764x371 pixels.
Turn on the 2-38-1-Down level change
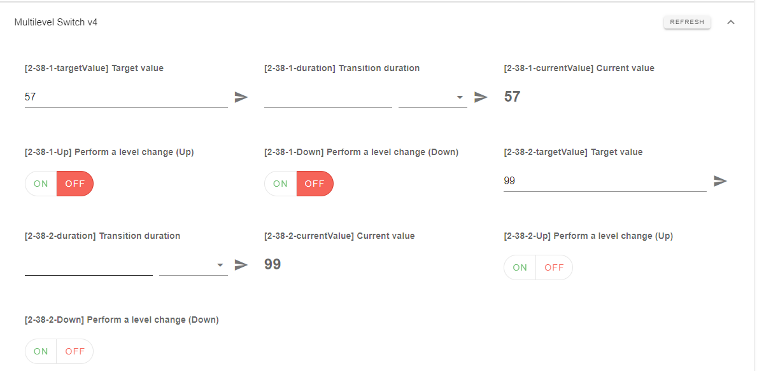(x=280, y=183)
